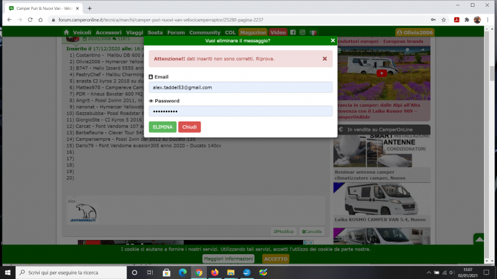Open the Magazine menu item
Image resolution: width=497 pixels, height=279 pixels.
coord(253,32)
